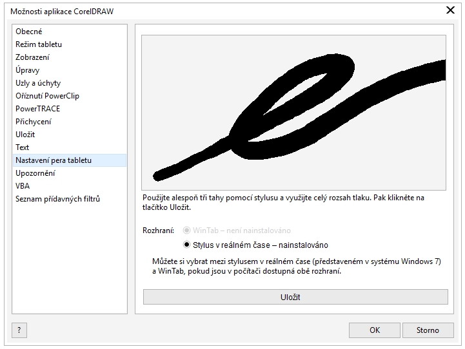
Task: Open Seznam přídavných filtrů
Action: (57, 199)
